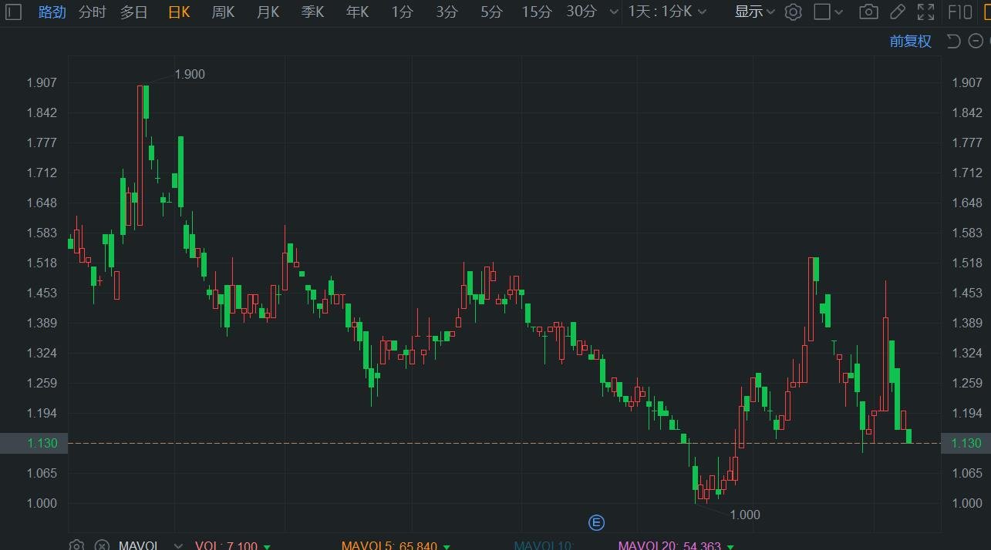The width and height of the screenshot is (991, 550).
Task: Switch to the 周K weekly tab
Action: point(223,12)
